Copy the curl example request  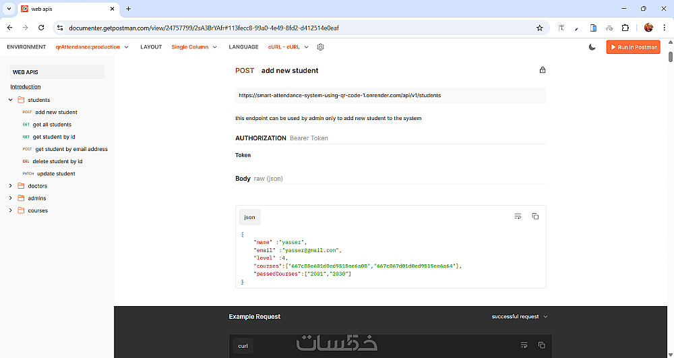point(542,345)
